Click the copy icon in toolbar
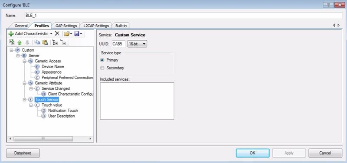The width and height of the screenshot is (347, 163). [x=37, y=42]
